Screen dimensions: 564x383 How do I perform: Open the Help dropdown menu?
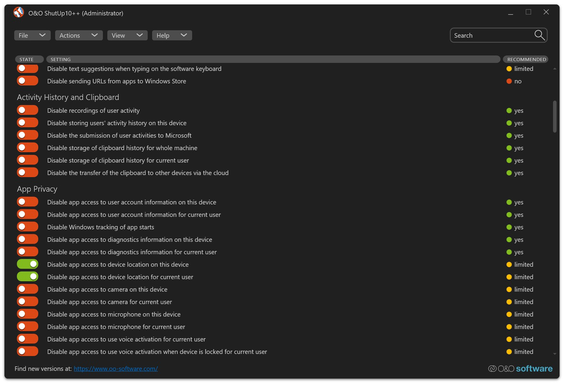pos(172,35)
